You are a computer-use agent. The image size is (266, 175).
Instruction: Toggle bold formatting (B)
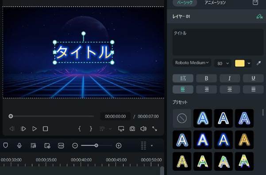206,78
